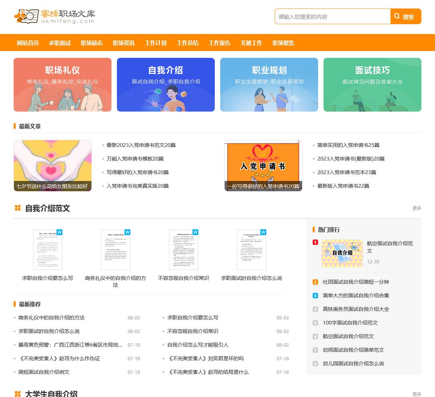Open 商务礼仪中的自我介绍的方法 in 最新推荐 list
This screenshot has height=397, width=435.
(51, 318)
